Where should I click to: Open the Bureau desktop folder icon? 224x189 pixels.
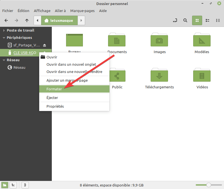(74, 40)
